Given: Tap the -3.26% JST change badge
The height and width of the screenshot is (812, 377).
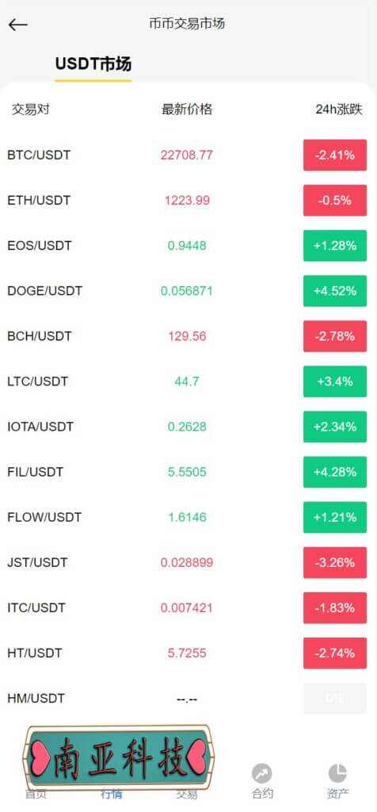Looking at the screenshot, I should pos(335,562).
